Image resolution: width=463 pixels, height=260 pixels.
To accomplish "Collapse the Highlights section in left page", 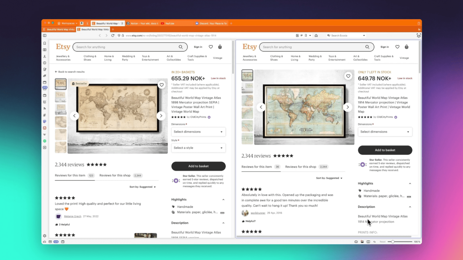I will click(x=223, y=200).
